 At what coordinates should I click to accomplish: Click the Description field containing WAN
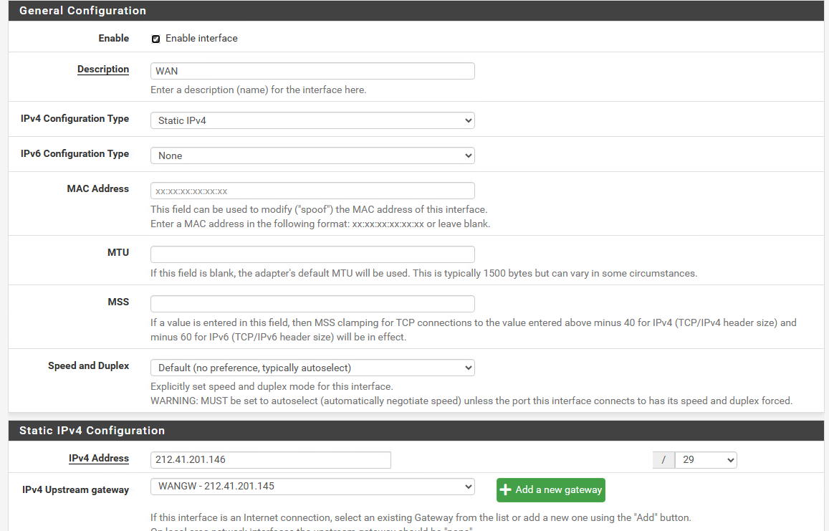coord(312,71)
